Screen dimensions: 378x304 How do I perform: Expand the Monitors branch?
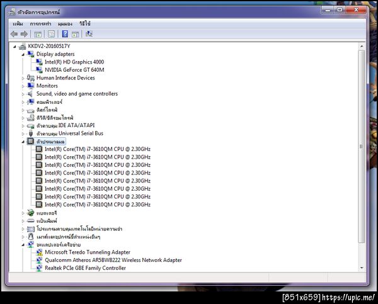tap(23, 86)
